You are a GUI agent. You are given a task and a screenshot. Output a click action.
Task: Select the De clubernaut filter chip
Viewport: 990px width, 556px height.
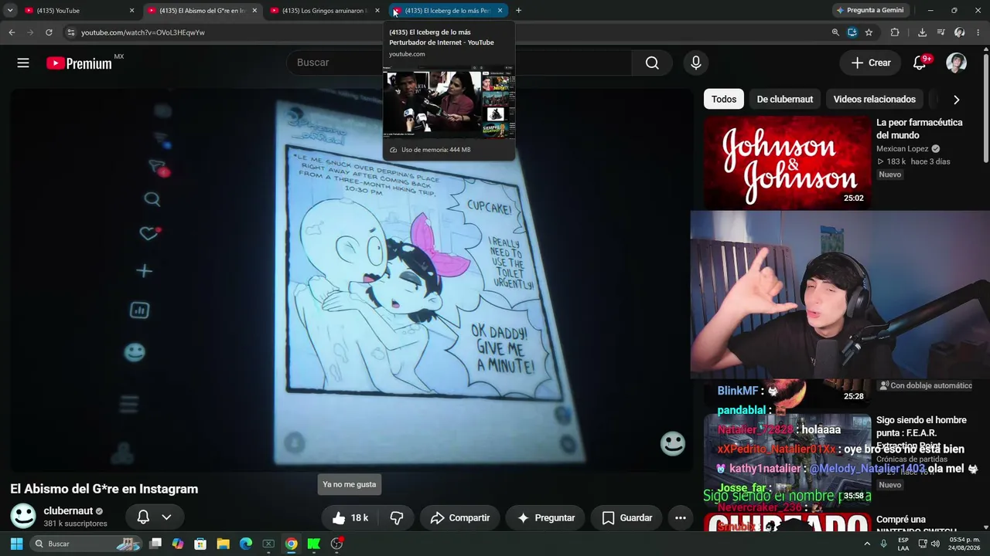[785, 99]
